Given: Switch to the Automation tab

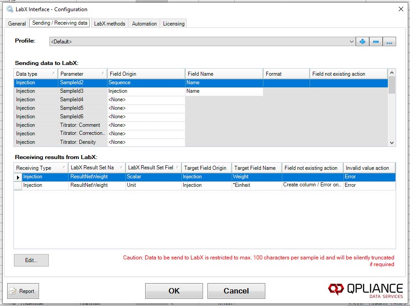Looking at the screenshot, I should click(144, 24).
